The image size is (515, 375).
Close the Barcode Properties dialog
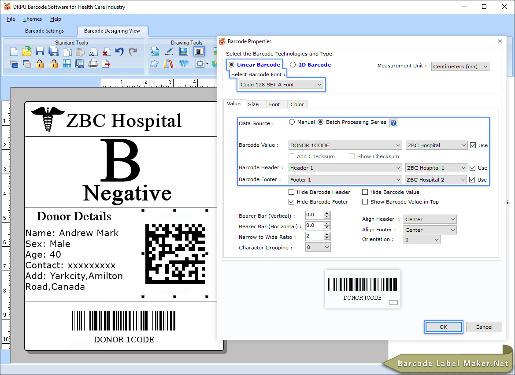click(x=500, y=41)
